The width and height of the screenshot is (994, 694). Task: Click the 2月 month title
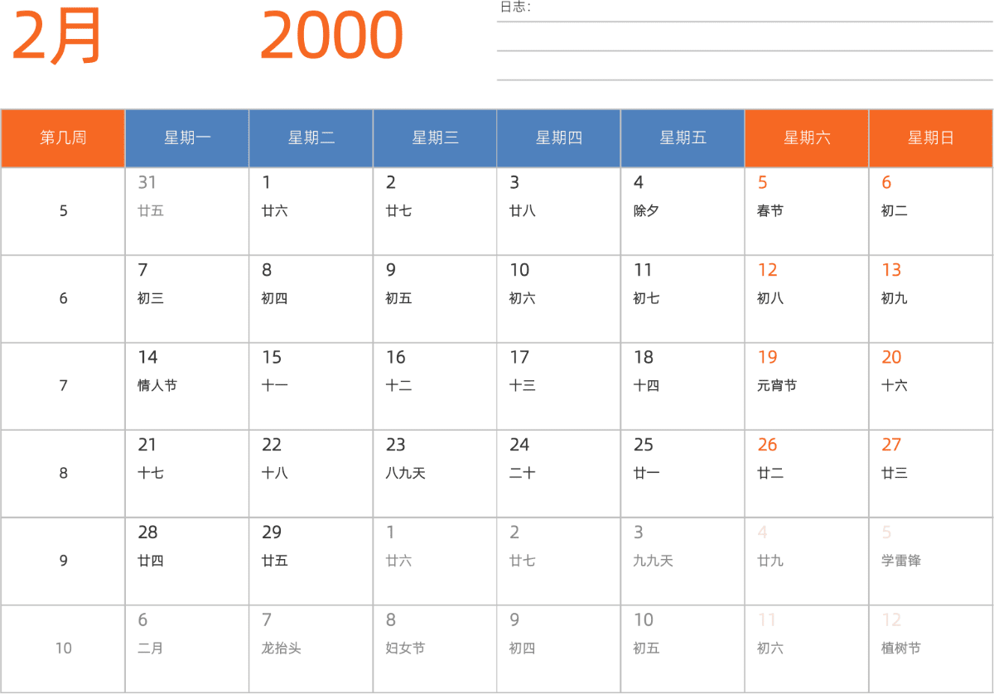pos(57,36)
